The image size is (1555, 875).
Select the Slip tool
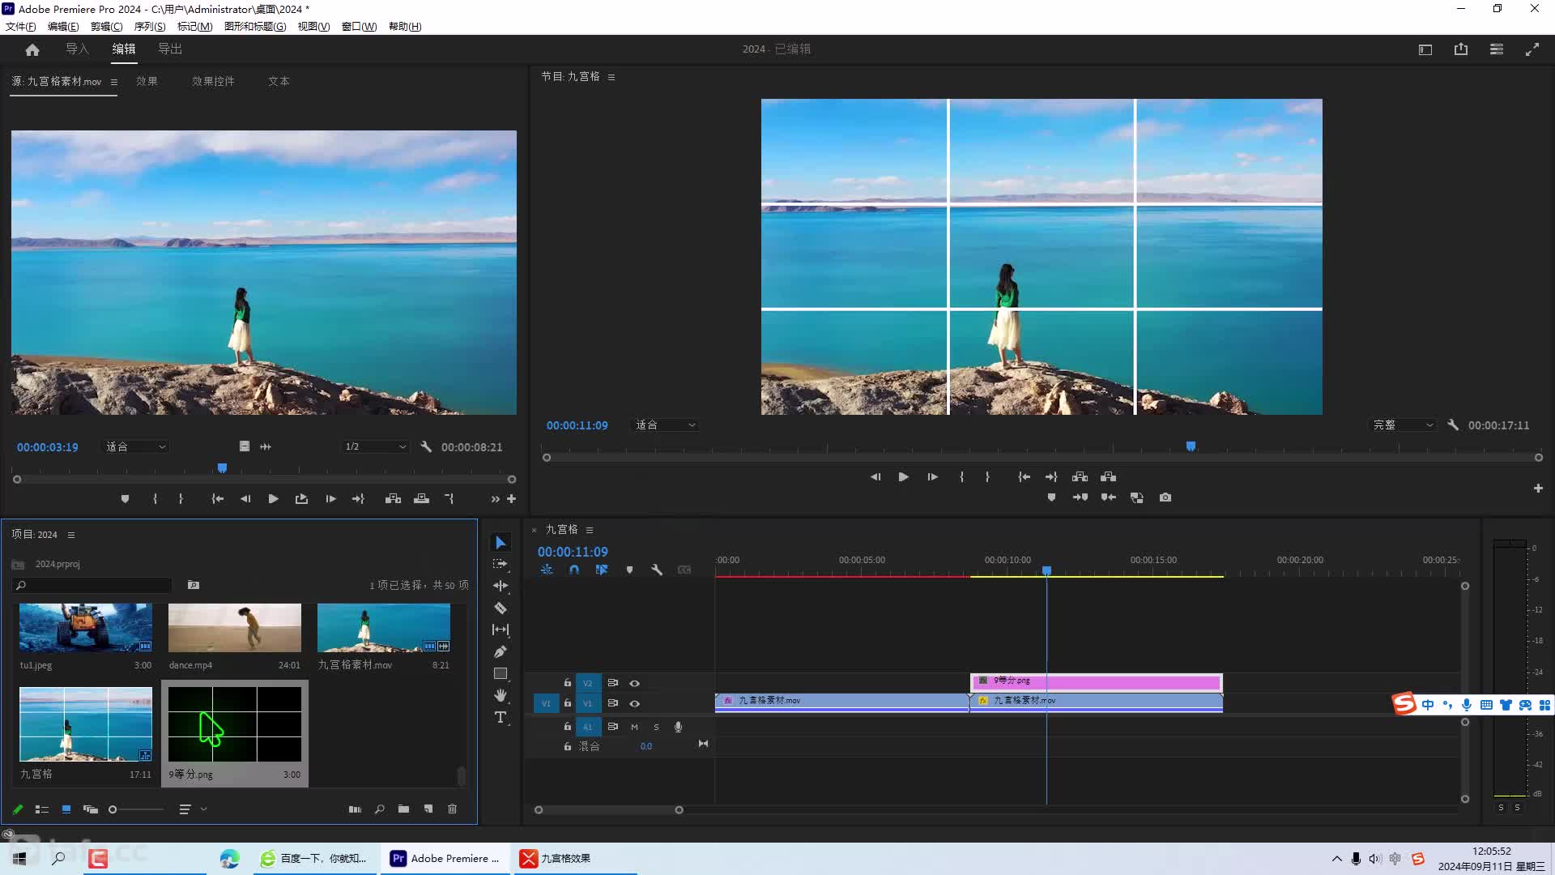click(501, 630)
